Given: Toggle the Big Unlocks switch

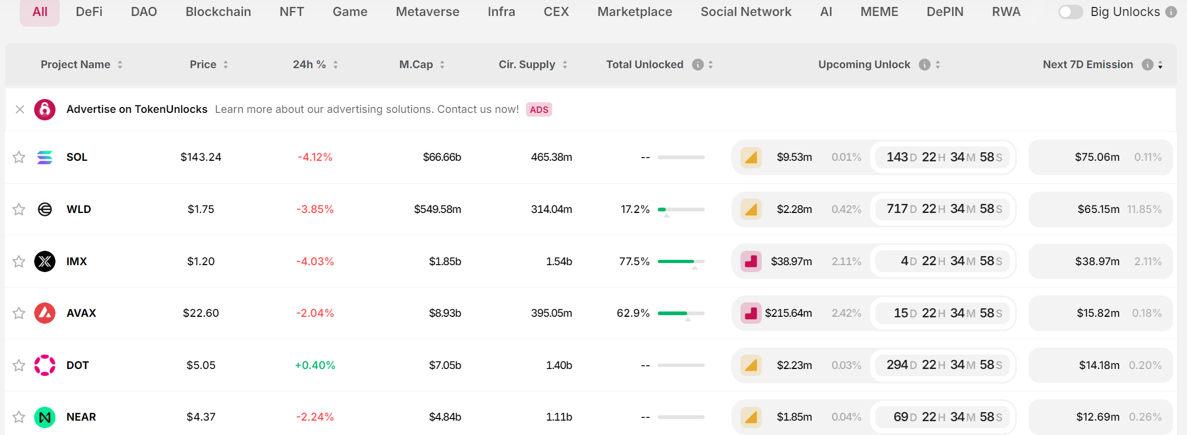Looking at the screenshot, I should pyautogui.click(x=1071, y=12).
